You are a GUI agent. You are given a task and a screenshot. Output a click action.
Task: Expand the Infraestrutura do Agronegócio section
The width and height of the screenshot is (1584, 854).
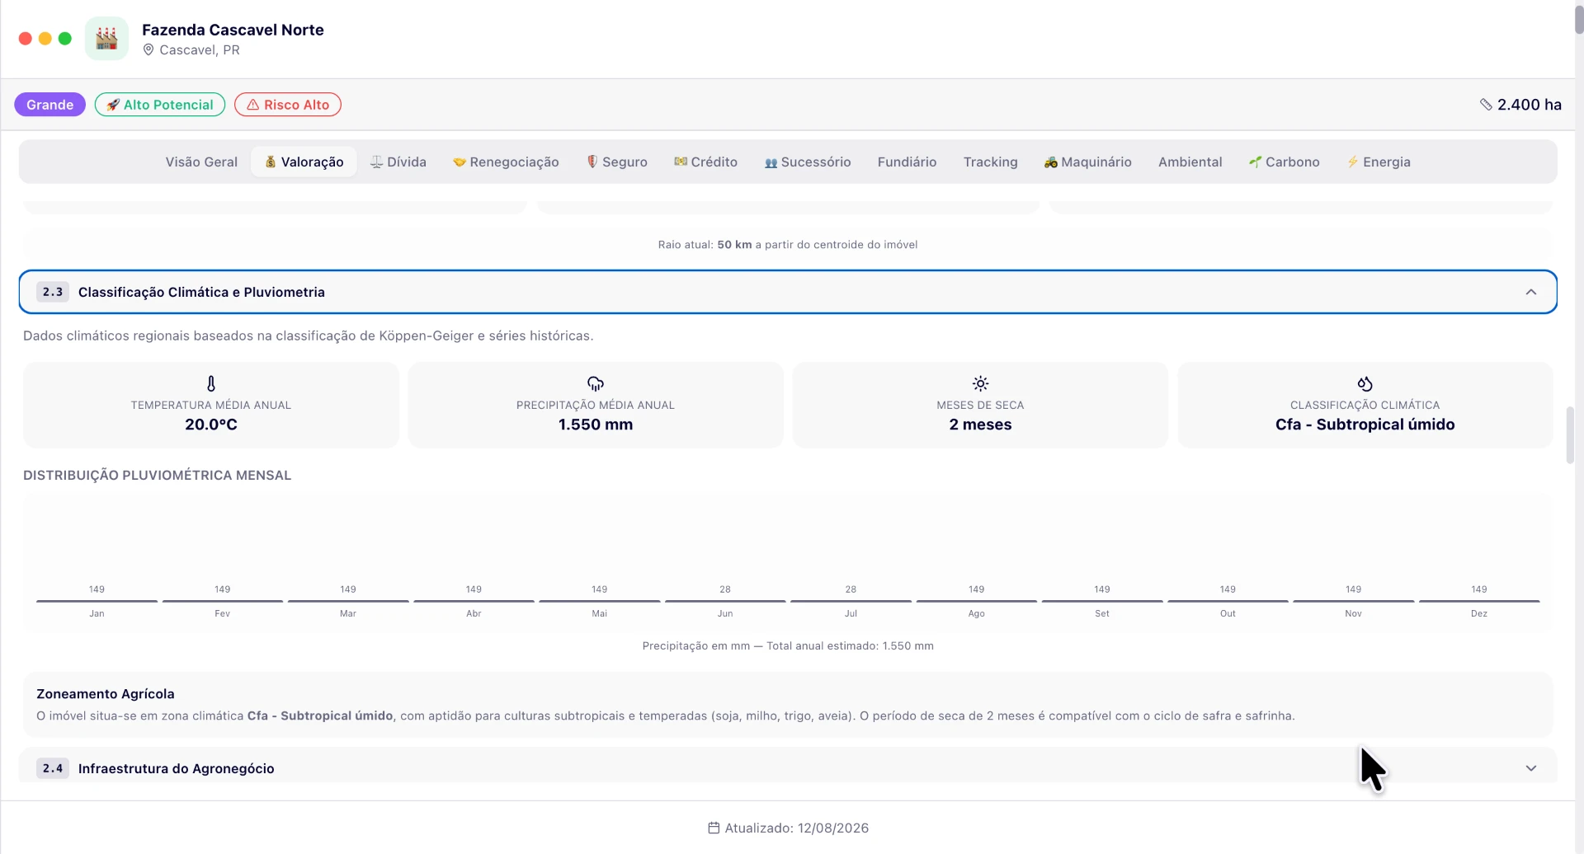pos(1531,768)
